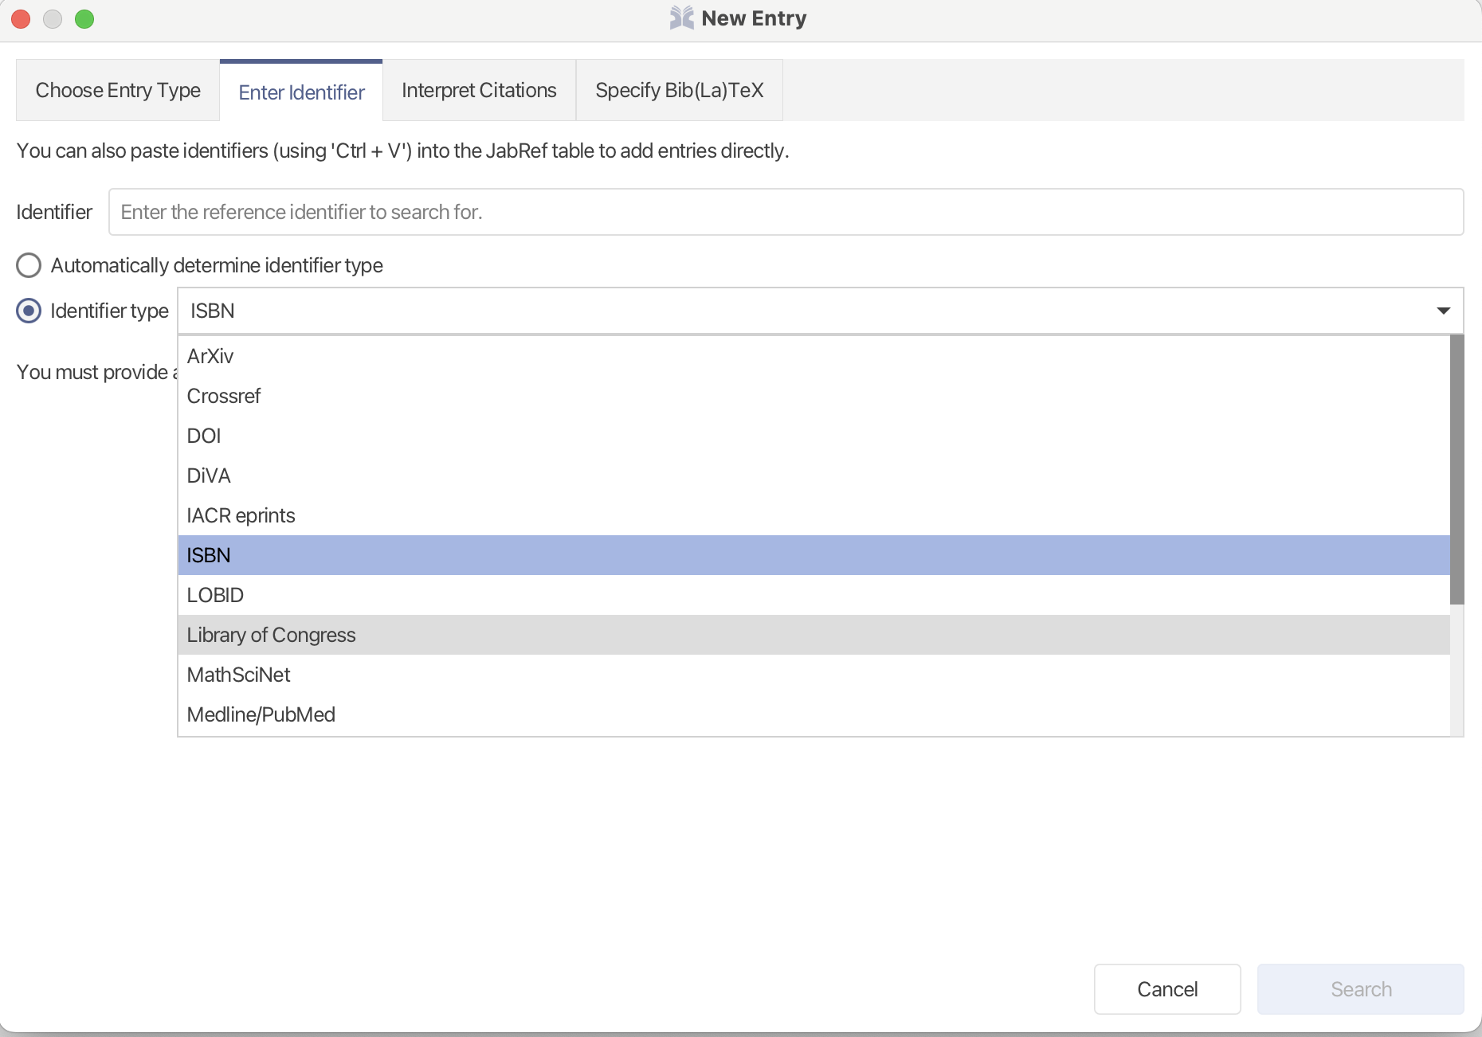
Task: Click the dropdown list scrollbar thumb
Action: point(1457,470)
